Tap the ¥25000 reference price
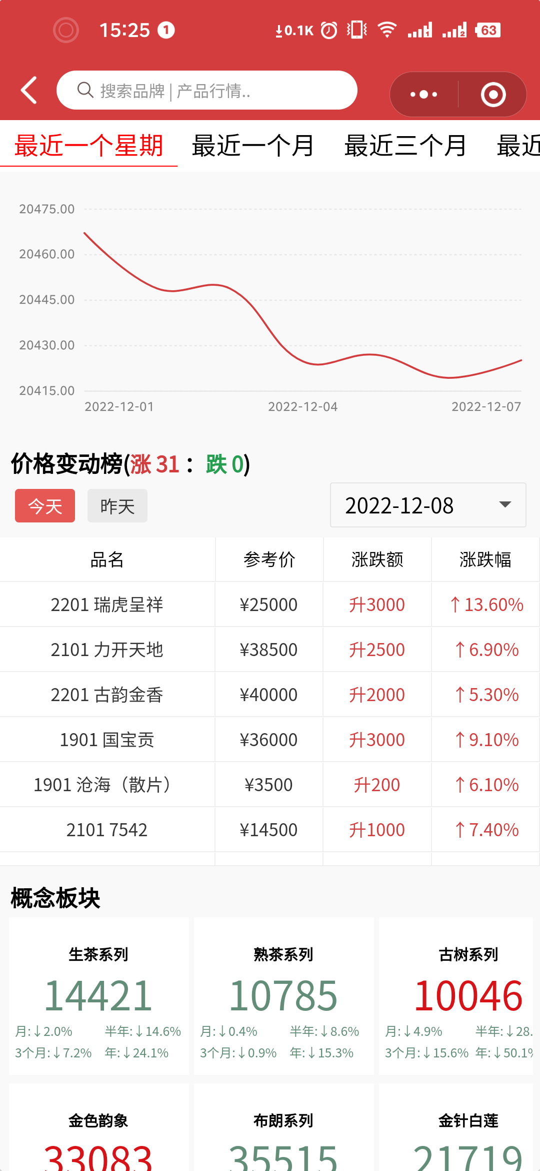The height and width of the screenshot is (1171, 540). (268, 605)
